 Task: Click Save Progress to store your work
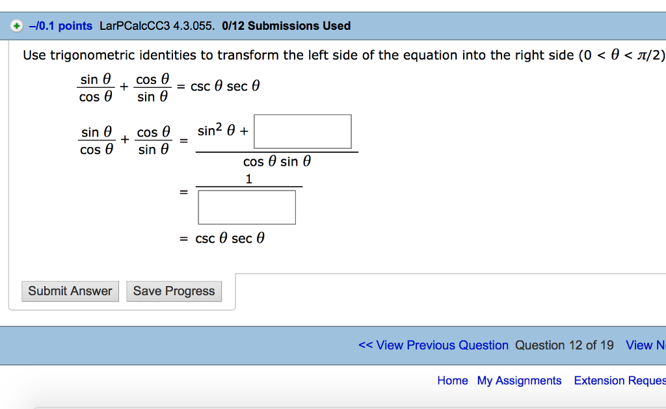pos(174,291)
